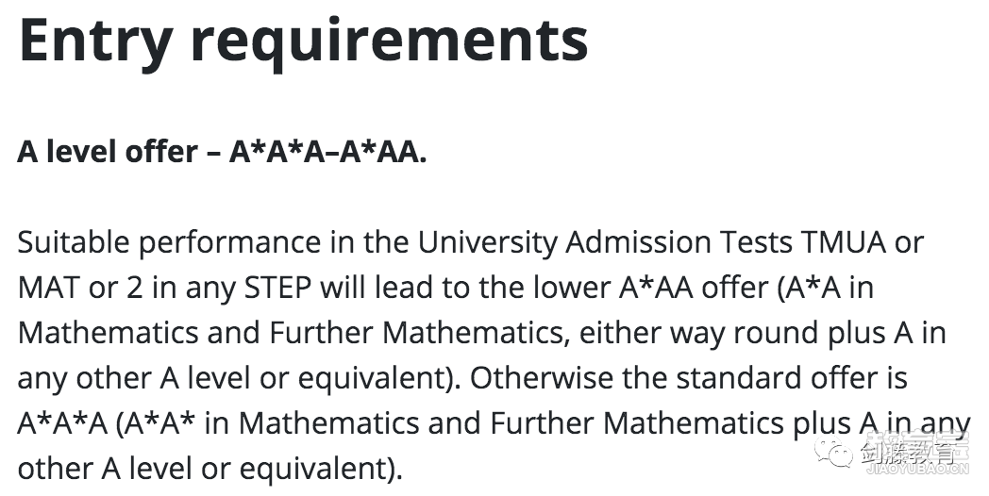
Task: Click the phrase Suitable performance
Action: 168,242
